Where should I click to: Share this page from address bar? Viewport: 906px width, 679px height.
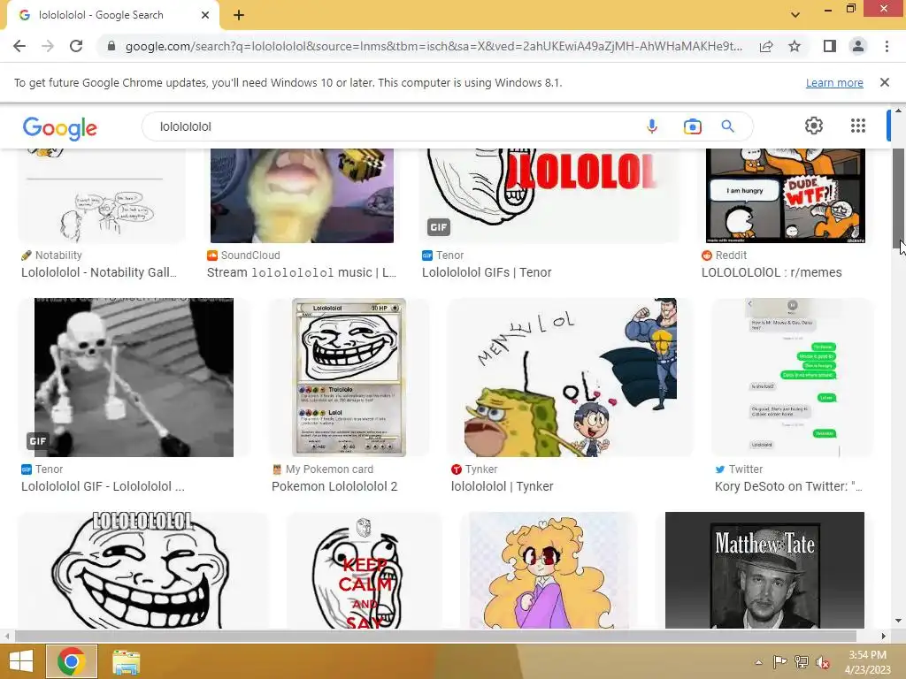[x=766, y=46]
